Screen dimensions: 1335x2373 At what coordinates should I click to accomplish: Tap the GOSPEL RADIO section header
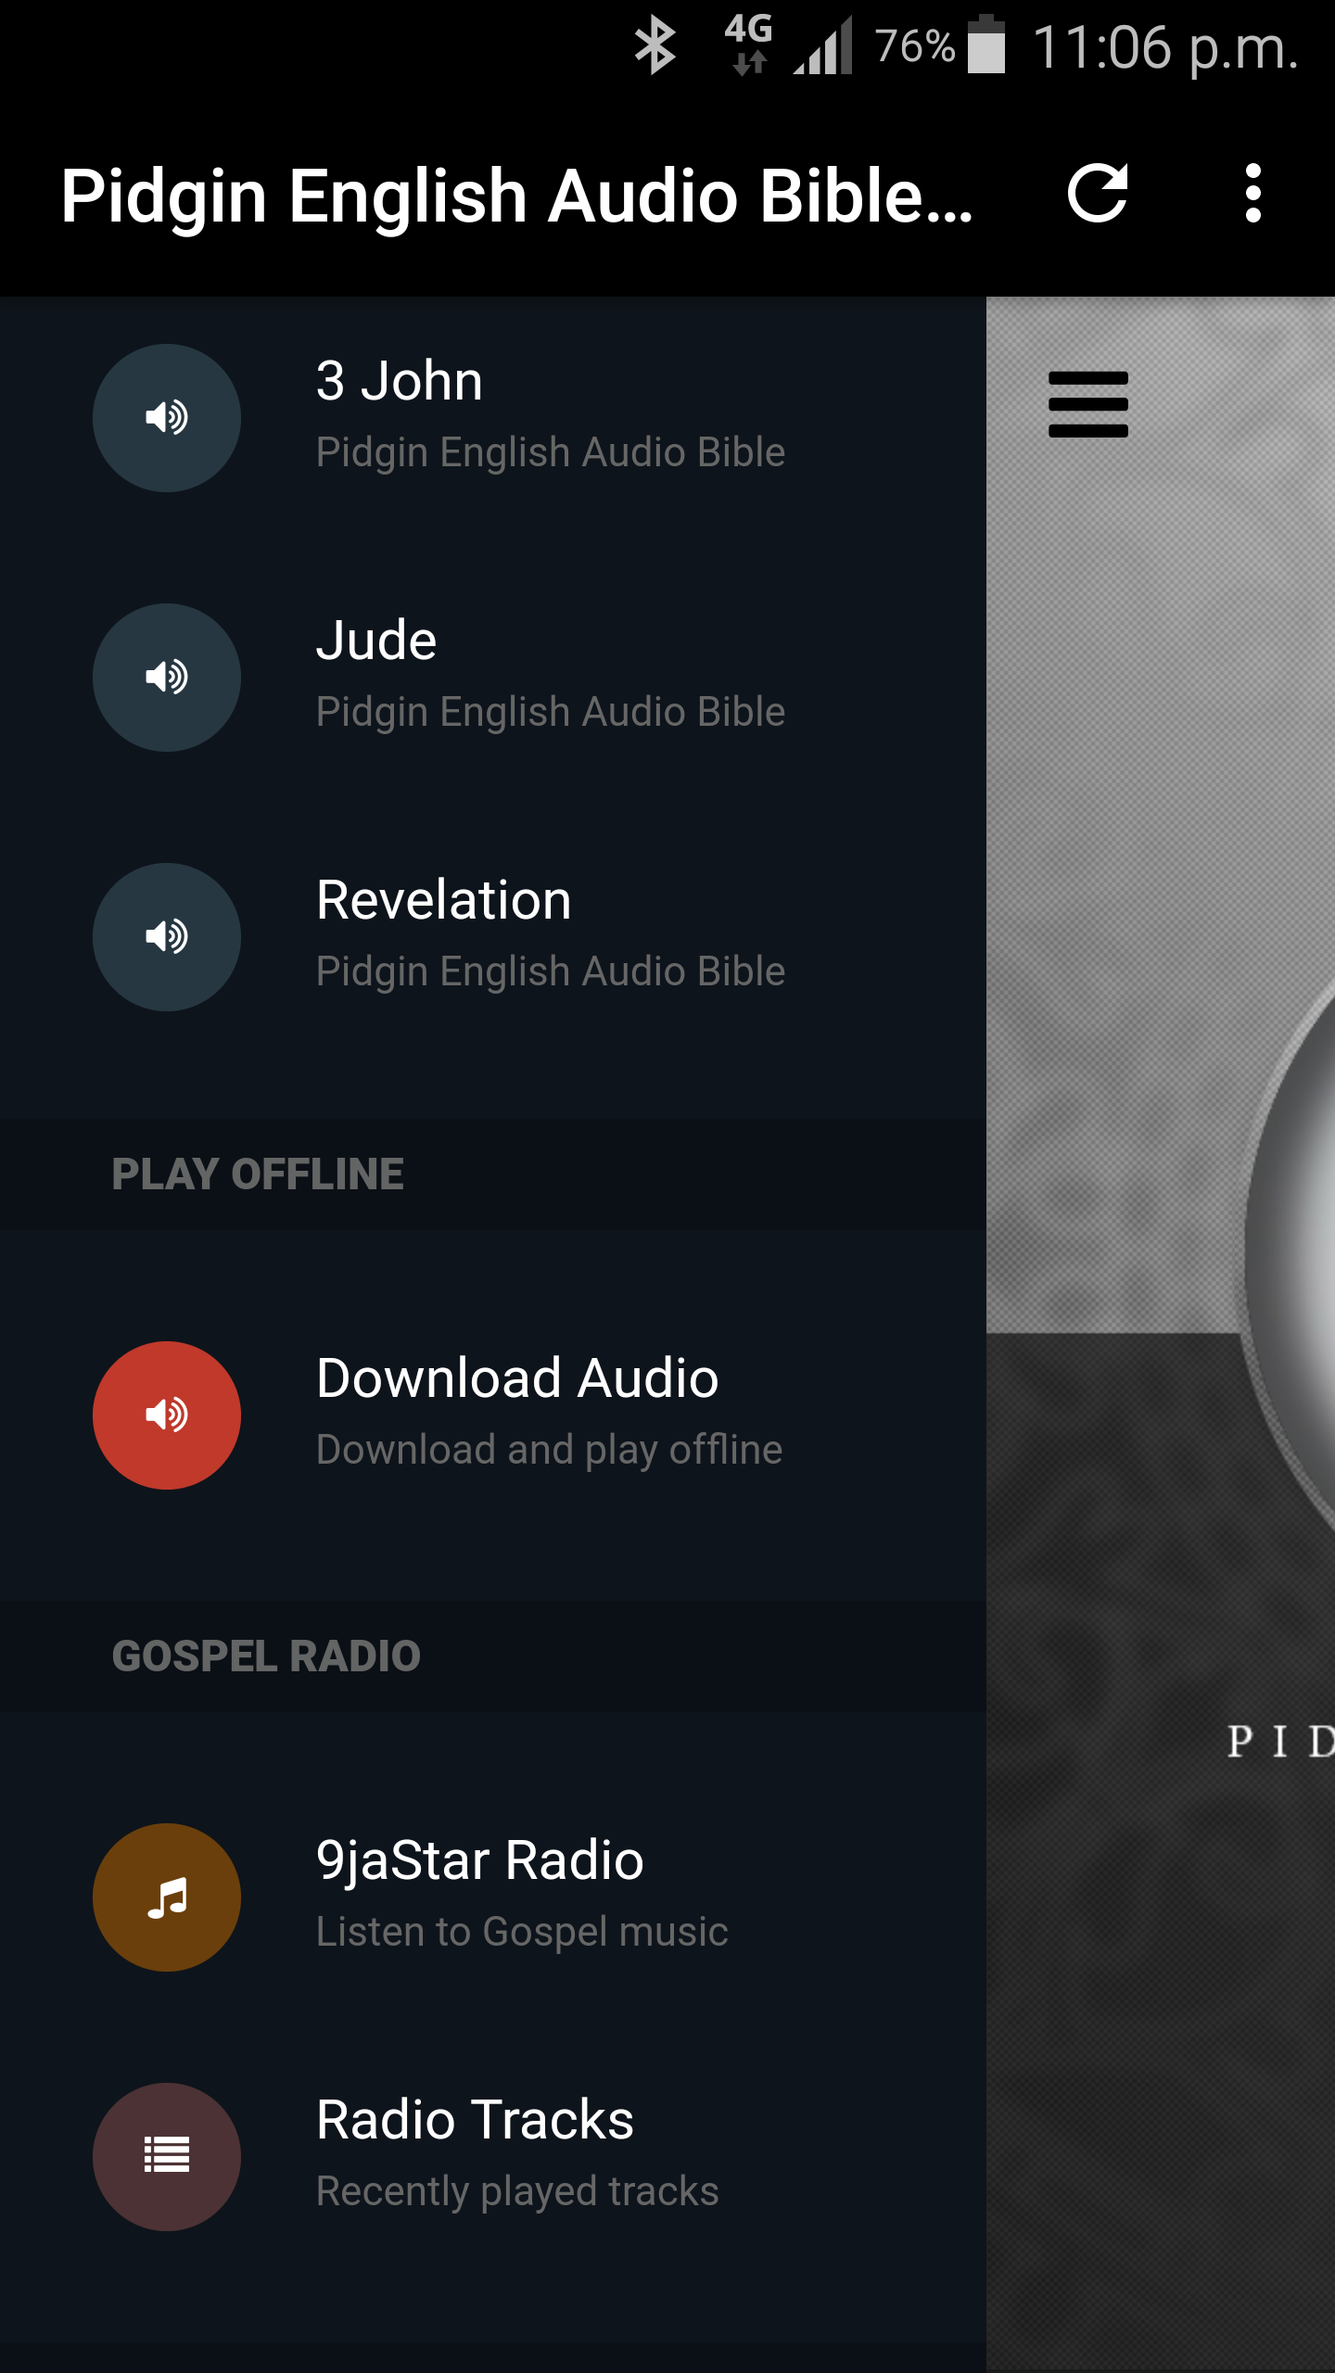266,1656
